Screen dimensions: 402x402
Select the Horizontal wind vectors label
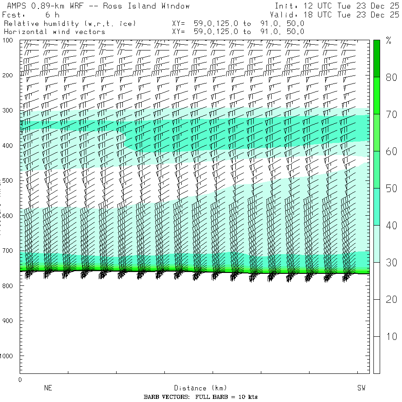pyautogui.click(x=54, y=32)
